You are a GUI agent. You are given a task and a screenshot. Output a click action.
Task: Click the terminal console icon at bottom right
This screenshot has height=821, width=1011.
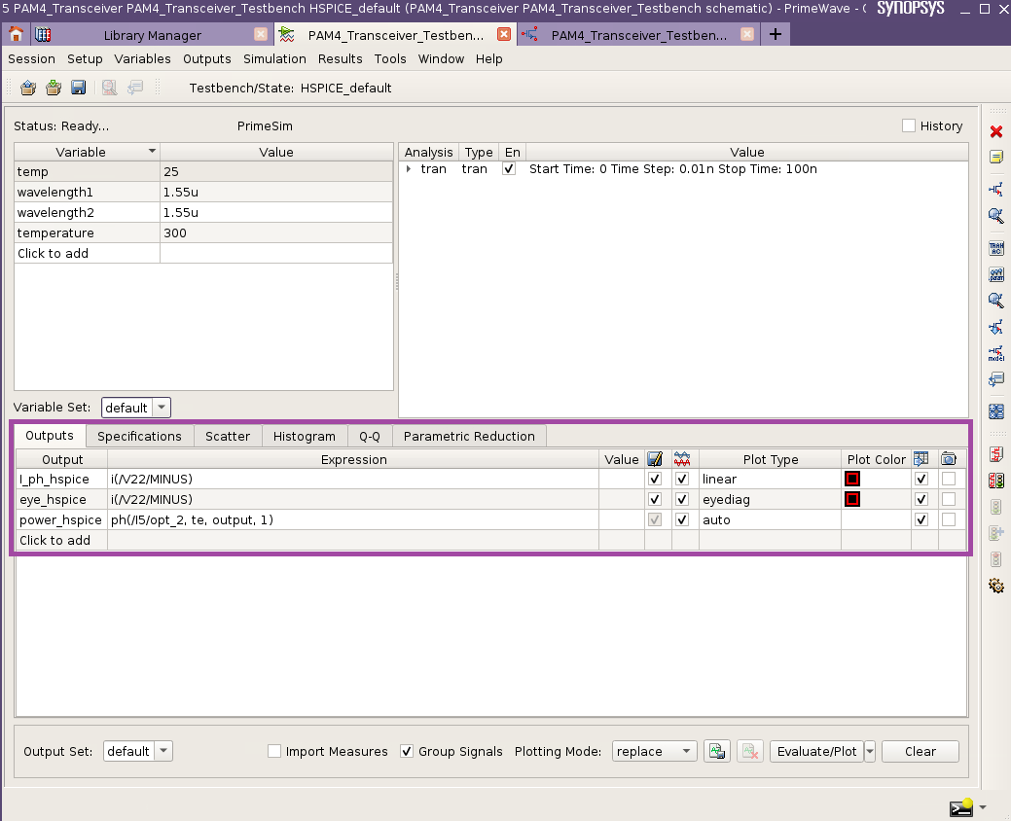click(960, 806)
